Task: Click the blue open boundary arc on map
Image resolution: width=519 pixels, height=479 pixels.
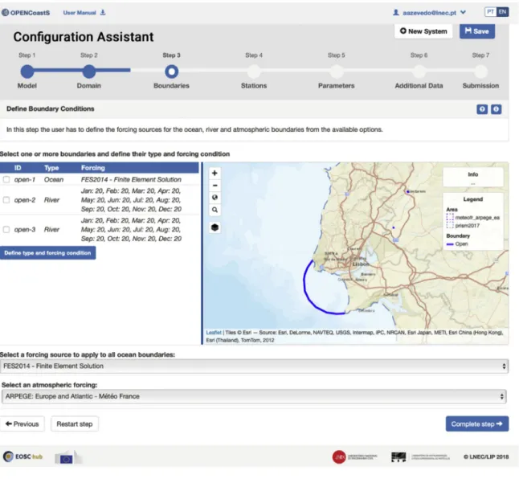Action: click(309, 298)
